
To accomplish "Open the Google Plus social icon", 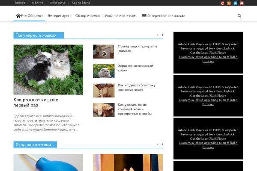I will point(222,3).
